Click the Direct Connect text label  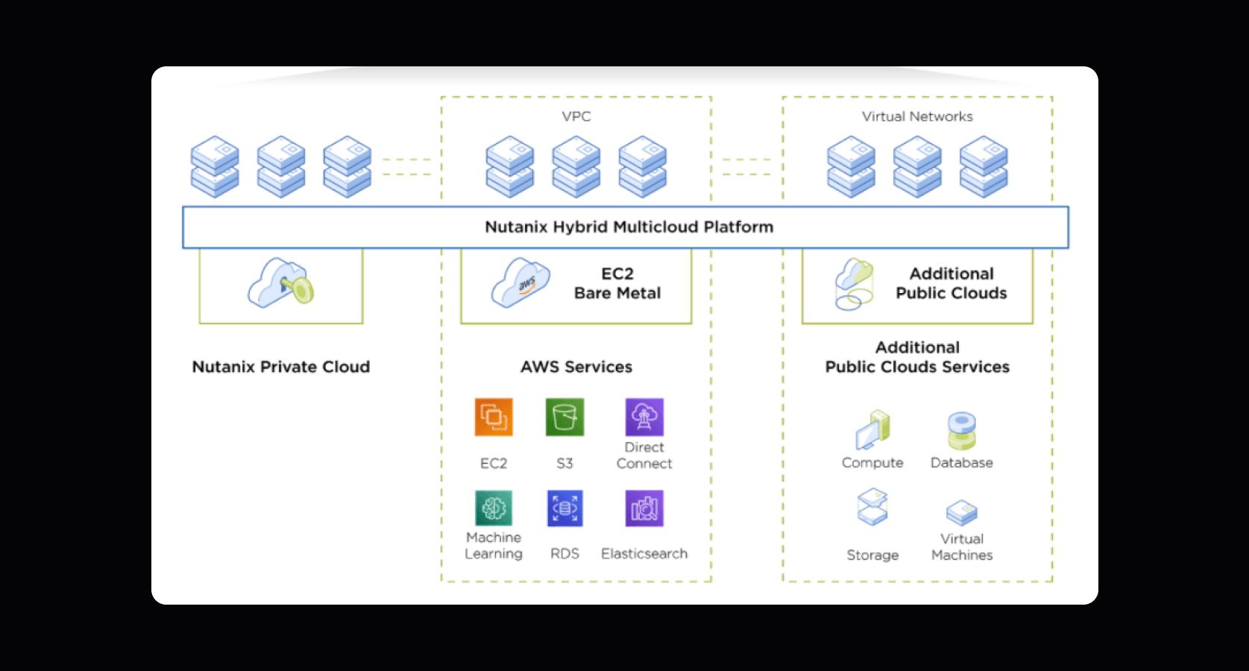[x=644, y=456]
